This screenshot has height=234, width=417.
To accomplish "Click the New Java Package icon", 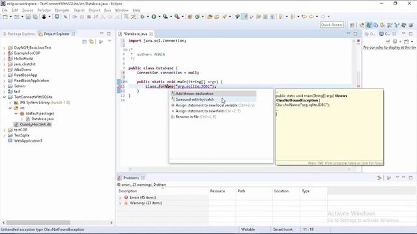I will point(190,17).
